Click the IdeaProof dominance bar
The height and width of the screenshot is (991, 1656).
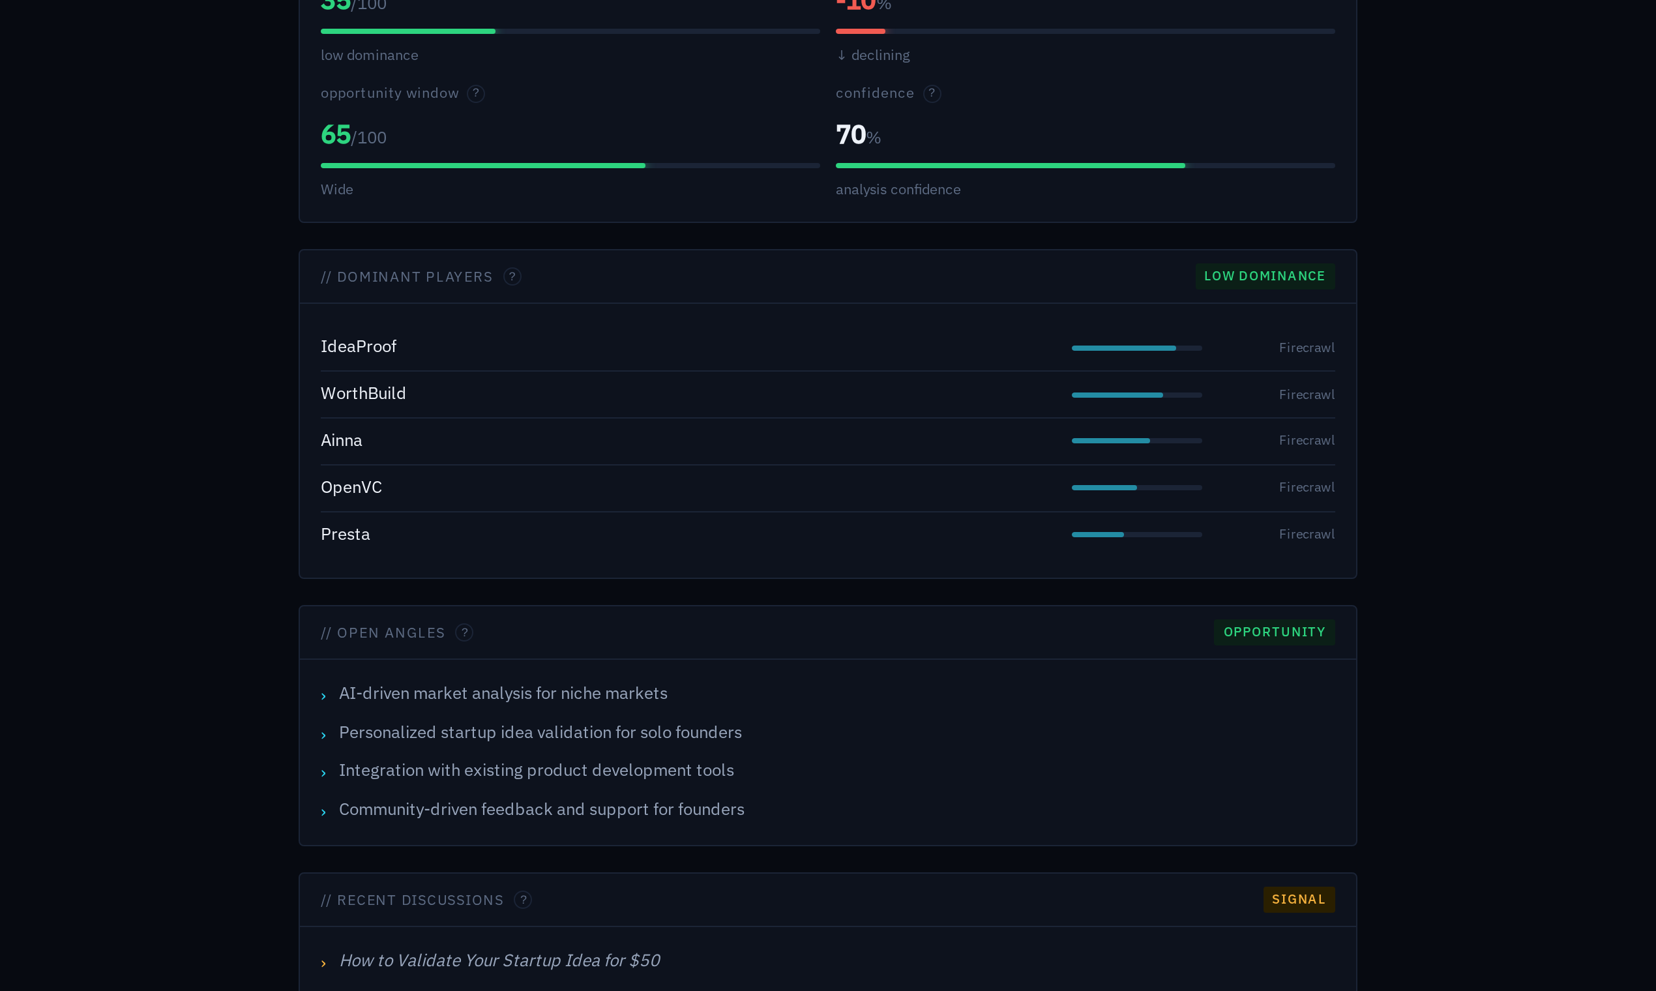pyautogui.click(x=1136, y=348)
